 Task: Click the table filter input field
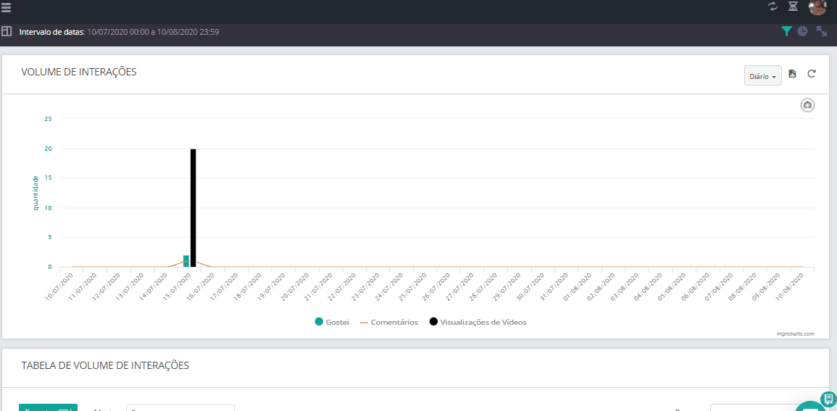[x=180, y=408]
